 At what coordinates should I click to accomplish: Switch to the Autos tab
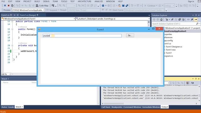pyautogui.click(x=4, y=107)
